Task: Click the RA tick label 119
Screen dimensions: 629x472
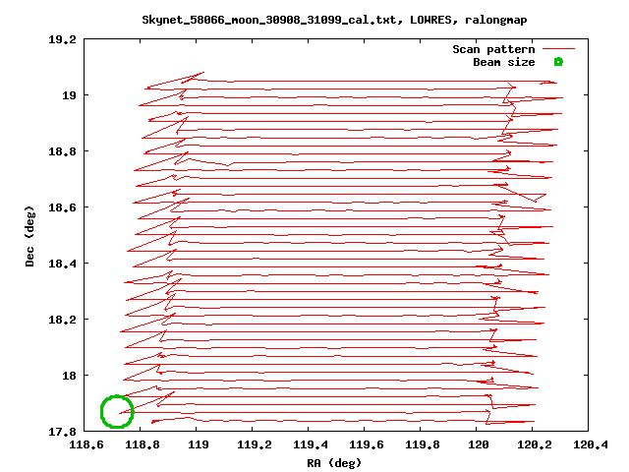Action: pos(199,444)
